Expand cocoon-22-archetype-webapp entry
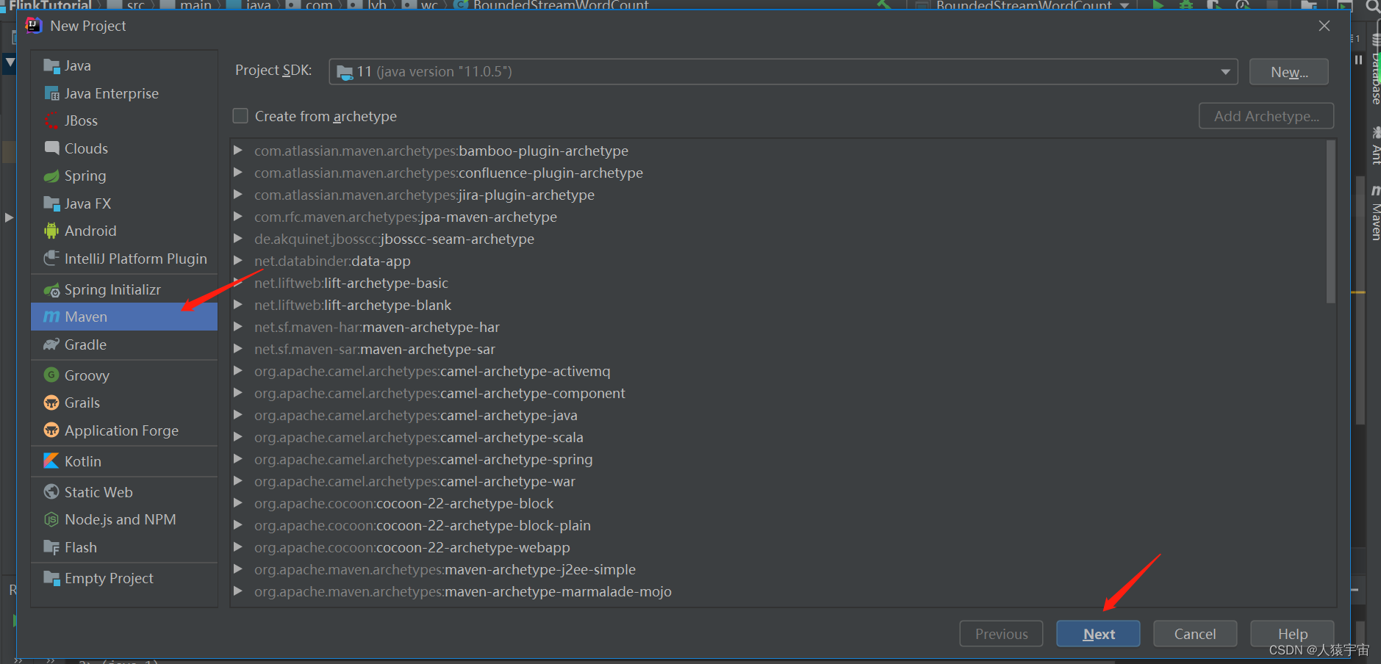Image resolution: width=1381 pixels, height=664 pixels. tap(238, 546)
